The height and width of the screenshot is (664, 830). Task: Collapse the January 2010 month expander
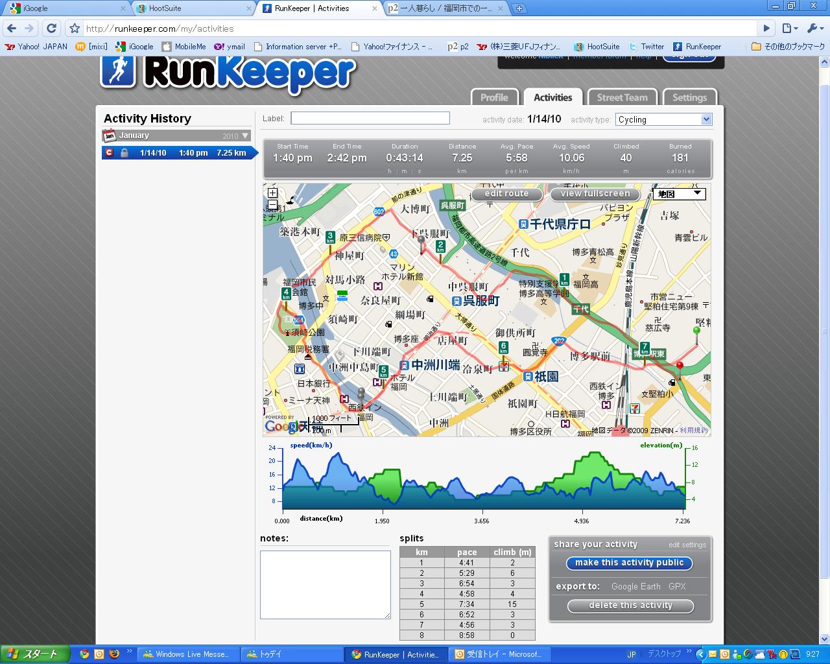(245, 136)
